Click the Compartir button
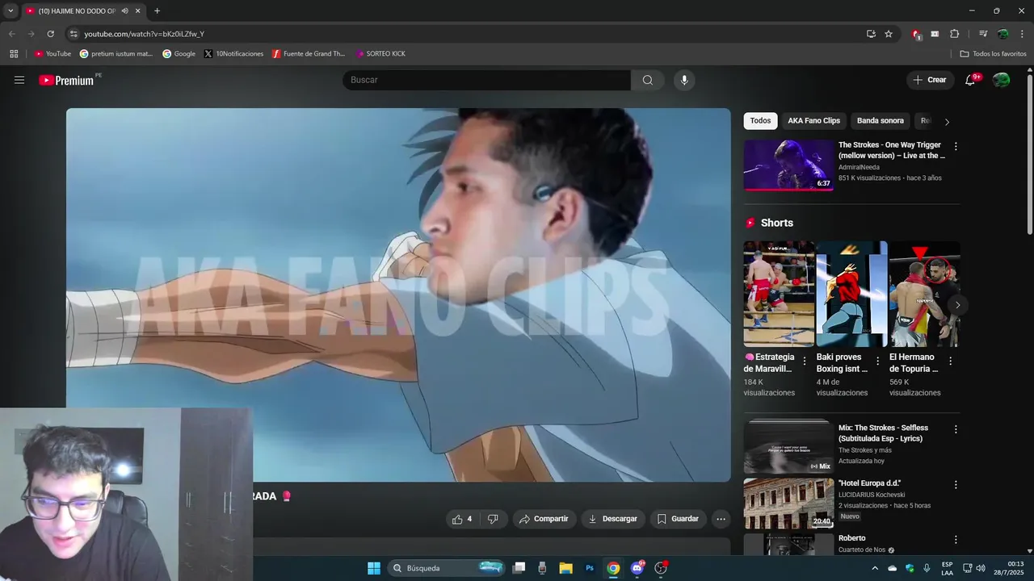This screenshot has height=581, width=1034. click(x=544, y=519)
